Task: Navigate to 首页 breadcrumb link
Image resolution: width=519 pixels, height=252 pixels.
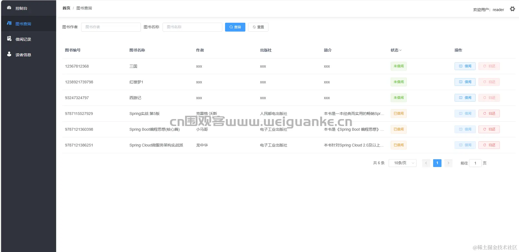Action: 66,8
